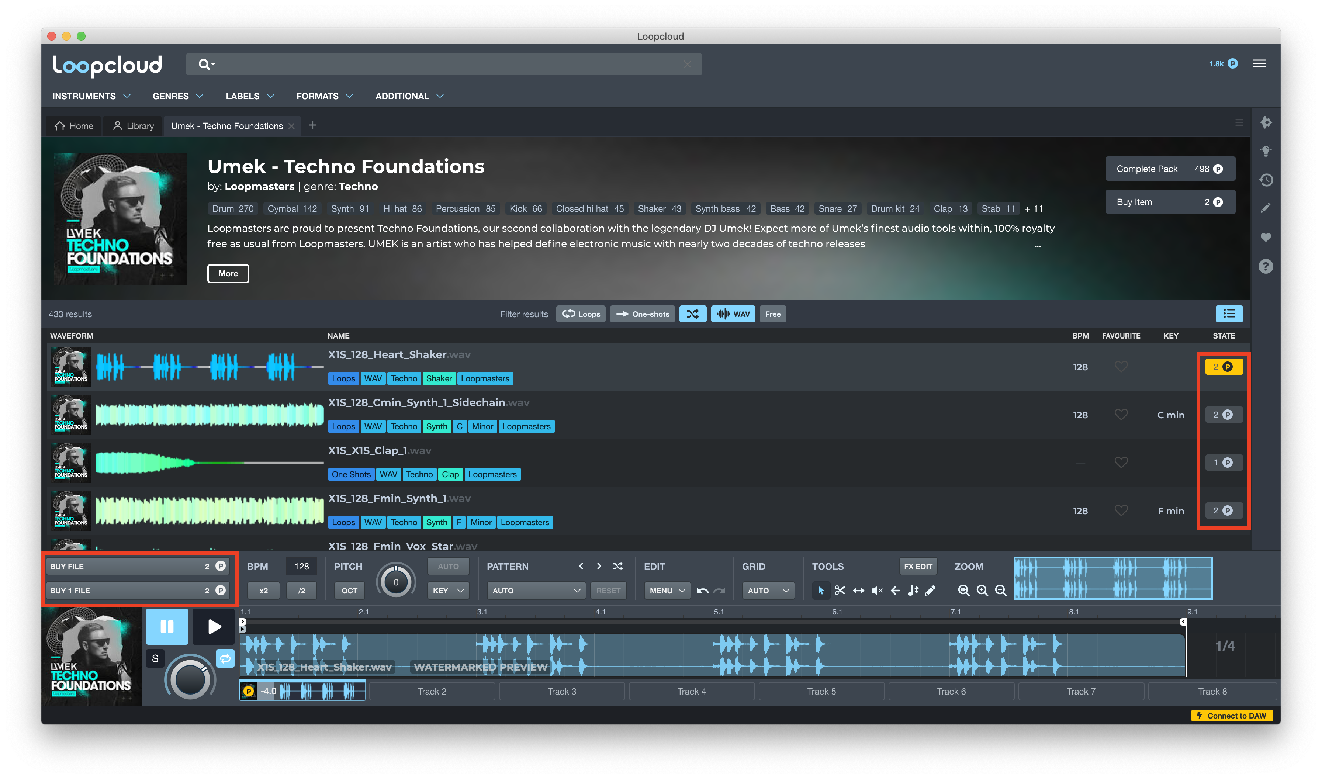
Task: Click the main search input field
Action: click(x=443, y=64)
